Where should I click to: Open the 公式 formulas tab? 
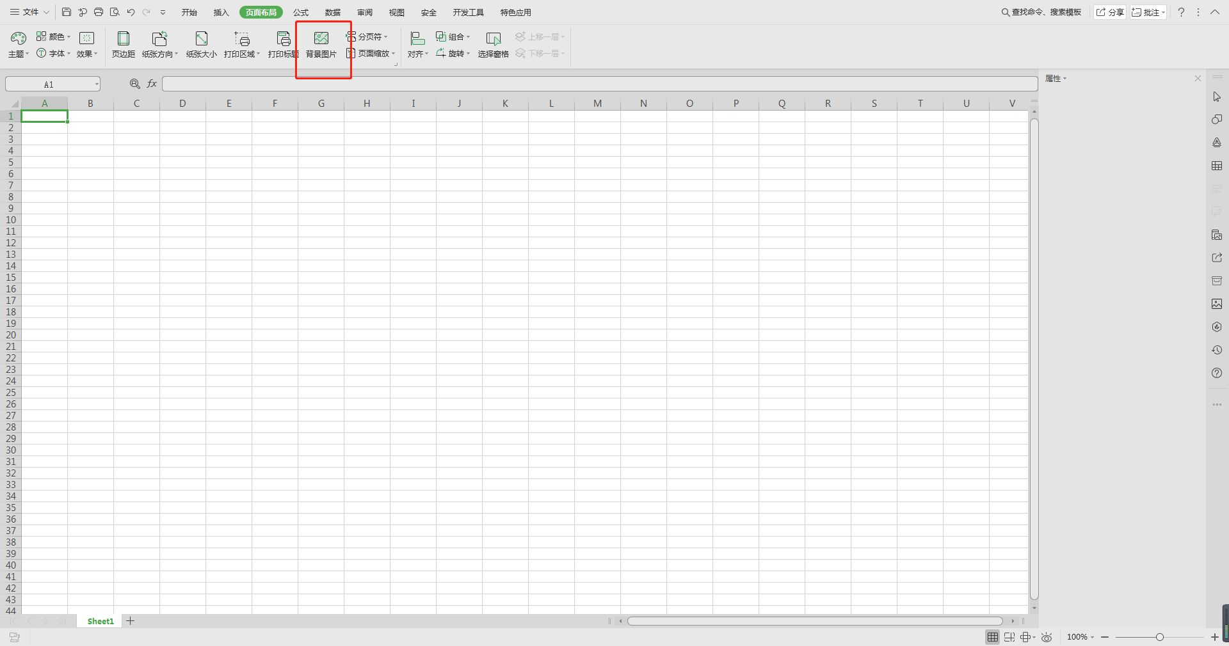click(x=301, y=12)
